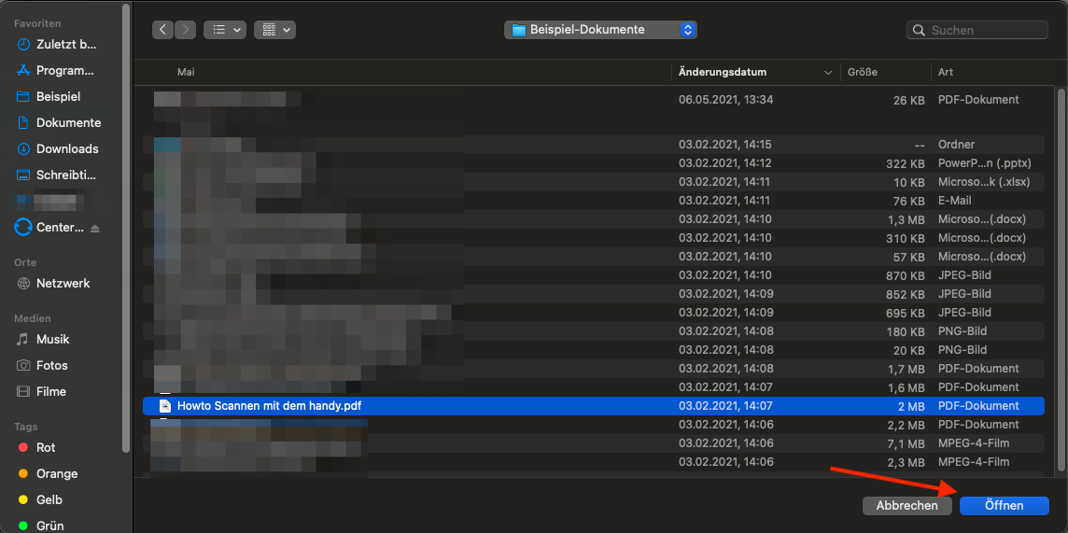Click the sidebar vertical scrollbar

125,228
